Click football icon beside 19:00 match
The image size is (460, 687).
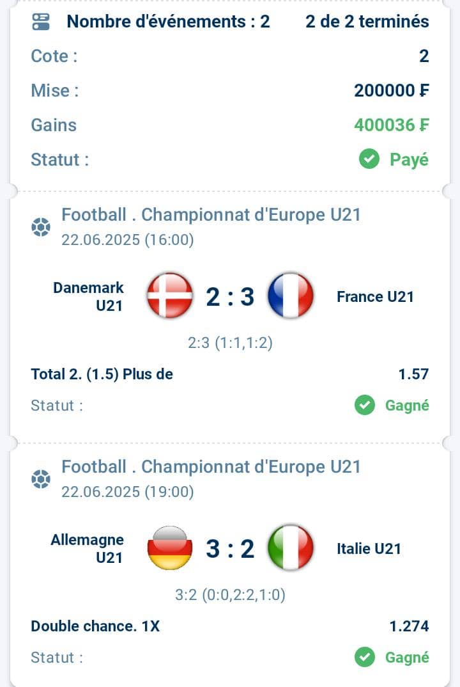(x=41, y=479)
